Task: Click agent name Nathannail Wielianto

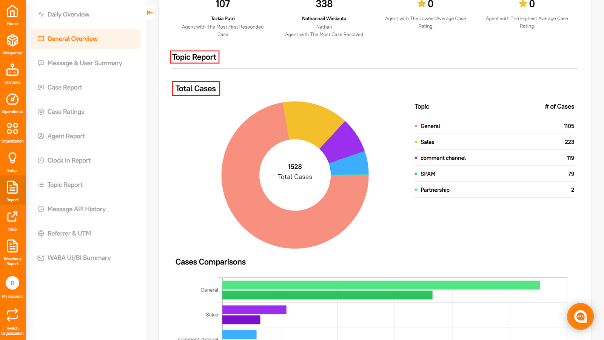Action: 324,18
